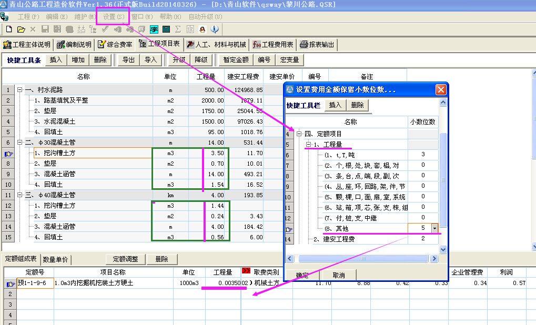Click the 确定 button in dialog
Screen dimensions: 536x325
pyautogui.click(x=302, y=275)
